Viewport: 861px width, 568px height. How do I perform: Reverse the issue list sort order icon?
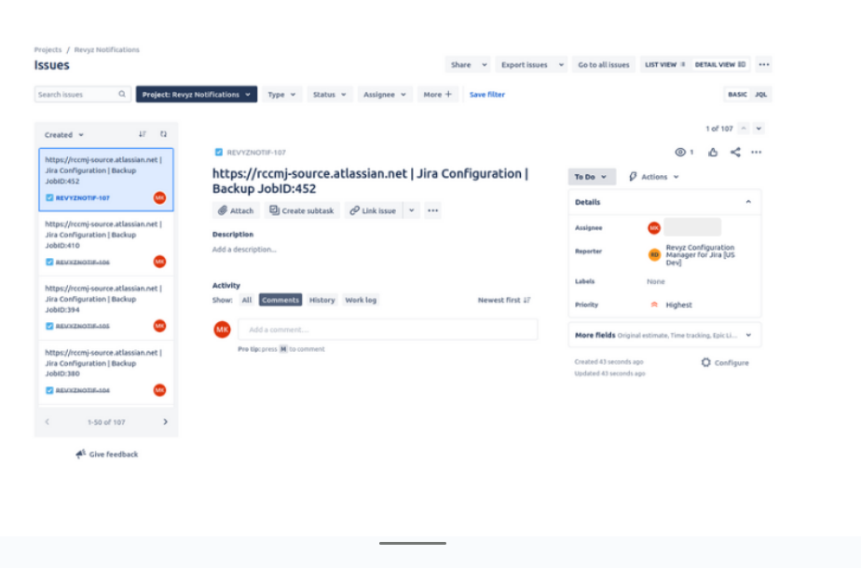click(x=143, y=134)
